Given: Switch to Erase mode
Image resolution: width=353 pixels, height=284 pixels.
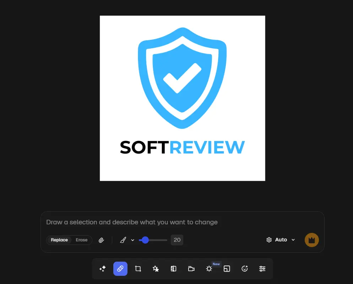Looking at the screenshot, I should point(81,240).
